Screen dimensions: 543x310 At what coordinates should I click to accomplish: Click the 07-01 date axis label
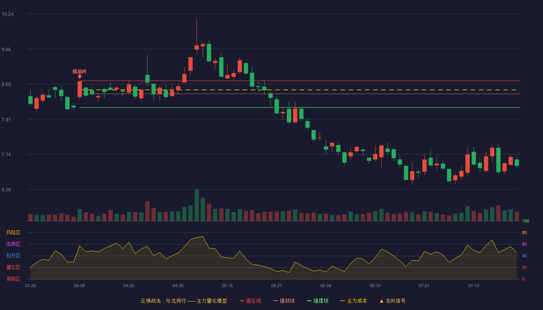(424, 286)
